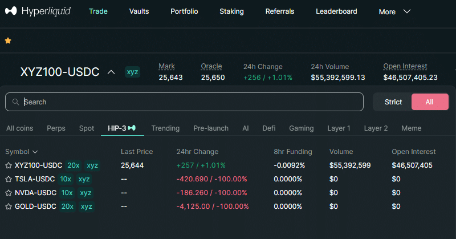Click the xyz badge beside XYZ100-USDC header
This screenshot has height=239, width=456.
(x=132, y=72)
